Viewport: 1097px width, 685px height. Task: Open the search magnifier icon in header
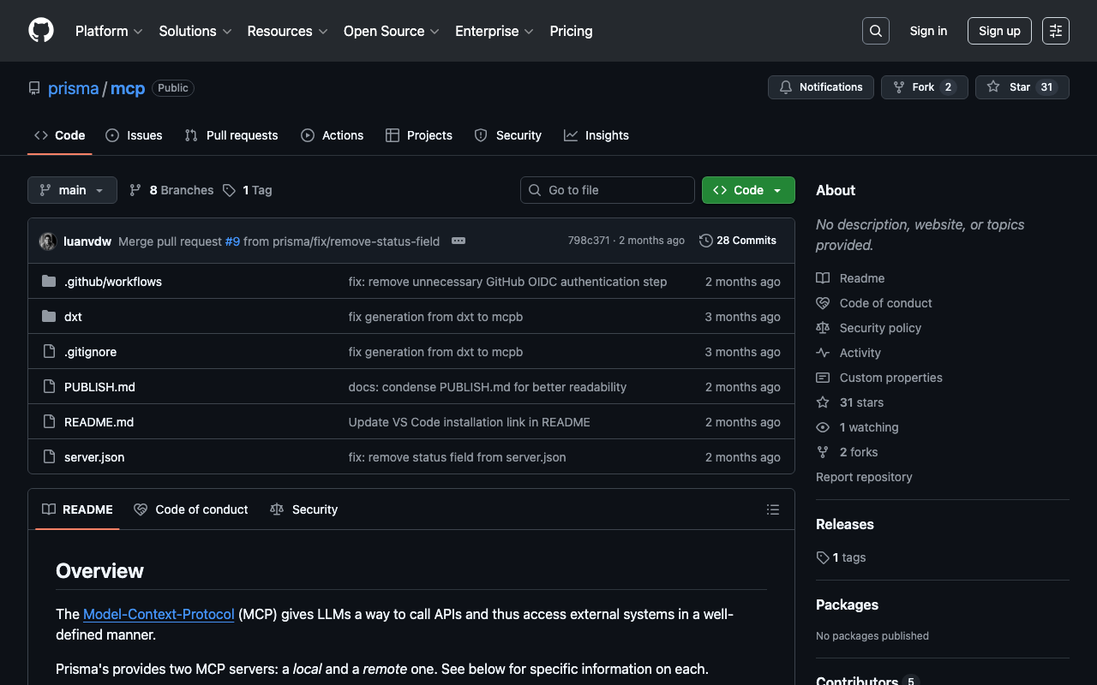[x=875, y=31]
